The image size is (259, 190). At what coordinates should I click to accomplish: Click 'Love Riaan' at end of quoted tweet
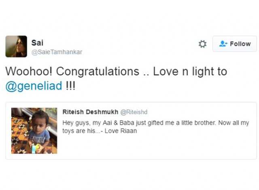point(121,131)
